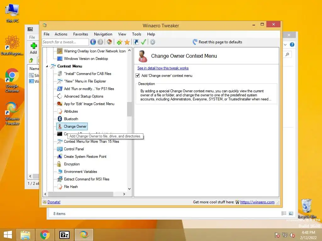Click the Search for a tweak field

(65, 42)
